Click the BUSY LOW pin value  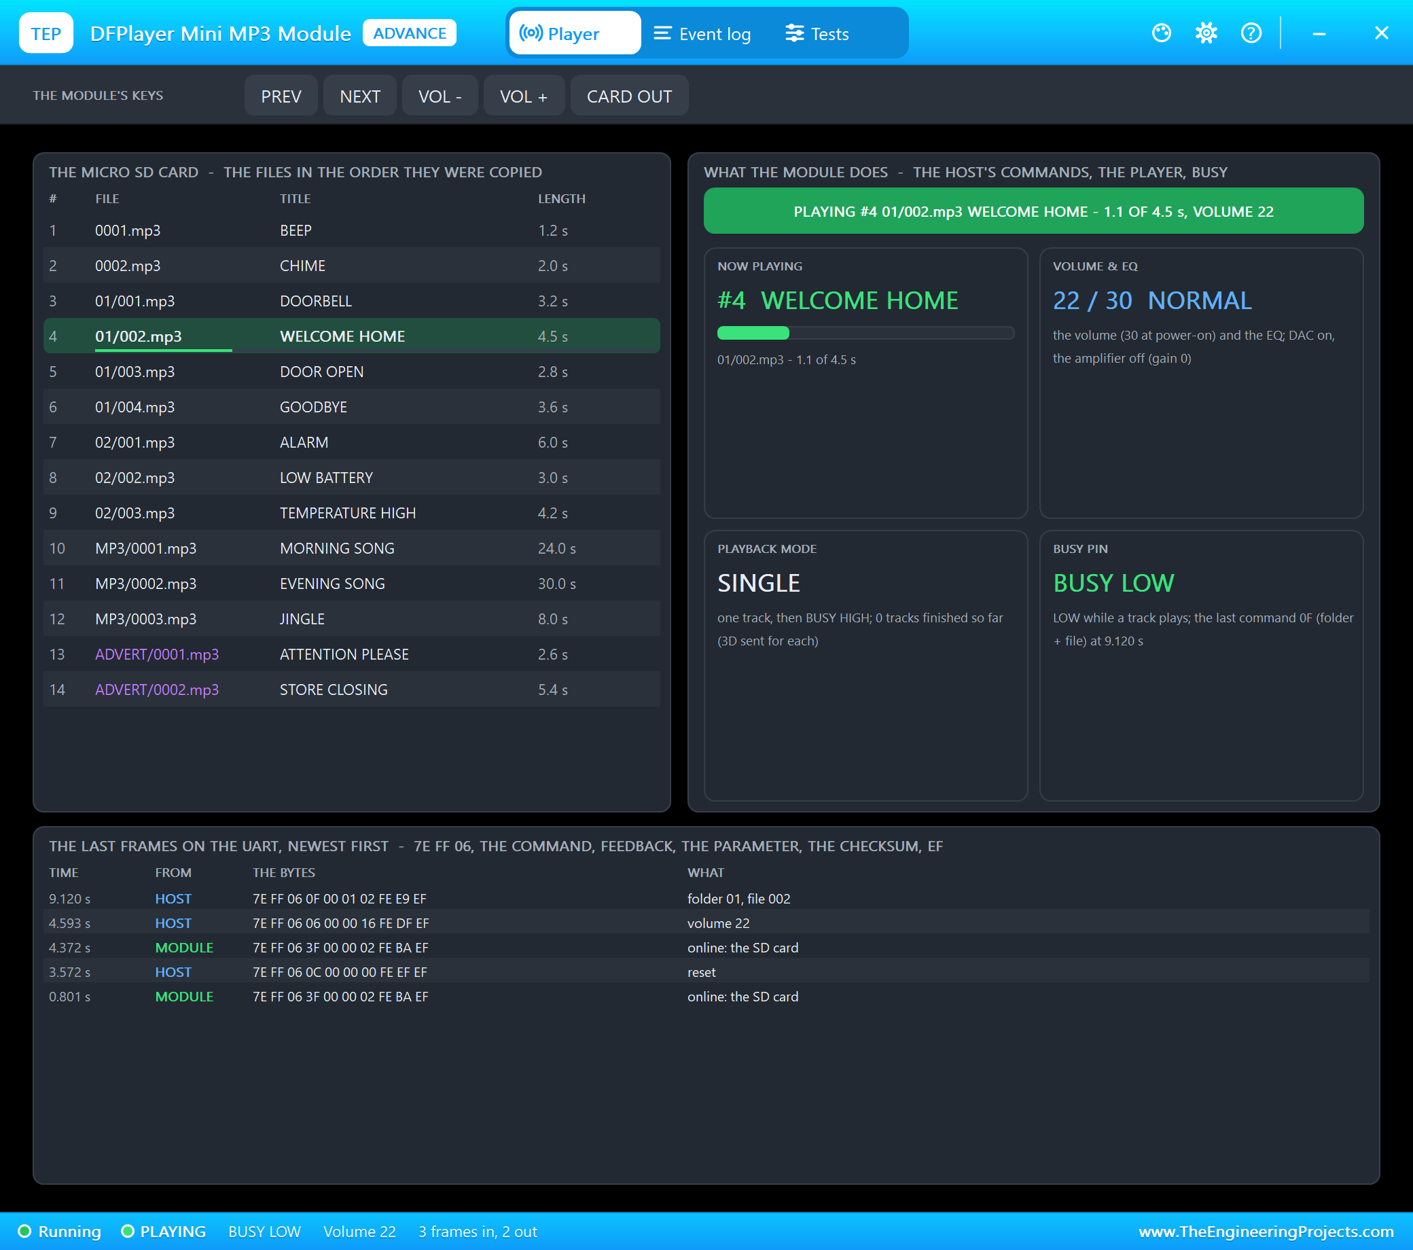1113,583
